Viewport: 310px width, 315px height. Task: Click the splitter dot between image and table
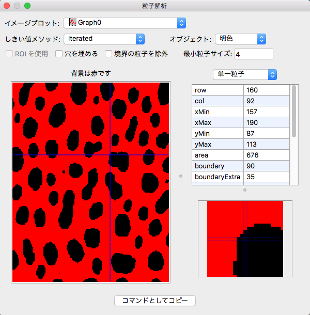(x=181, y=176)
